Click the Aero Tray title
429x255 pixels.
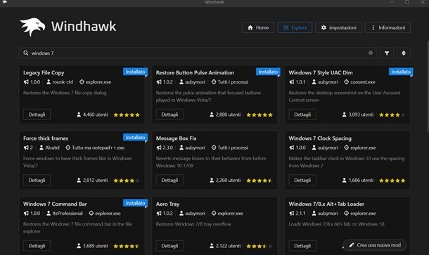[167, 204]
